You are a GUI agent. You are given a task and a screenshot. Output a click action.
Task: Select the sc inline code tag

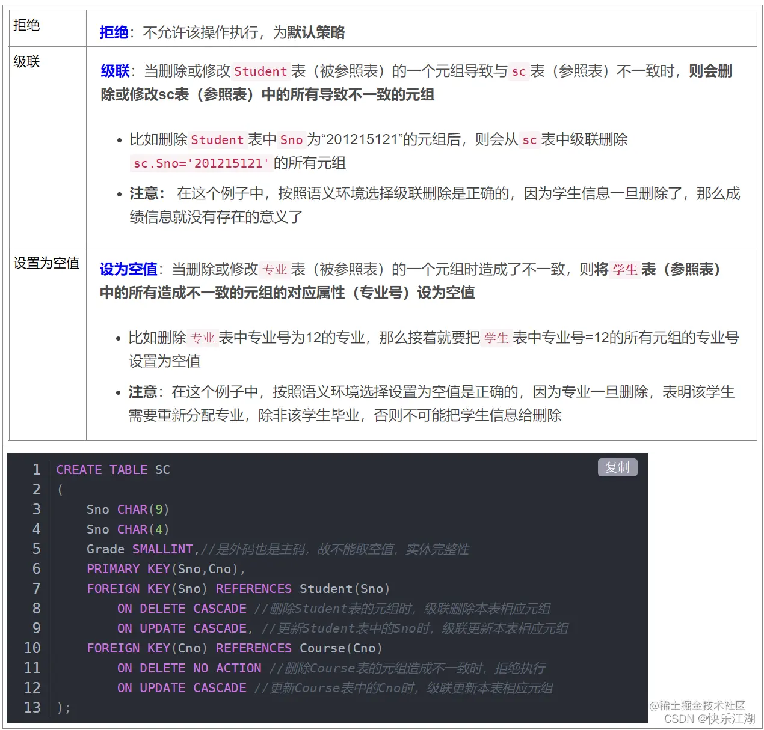[518, 71]
